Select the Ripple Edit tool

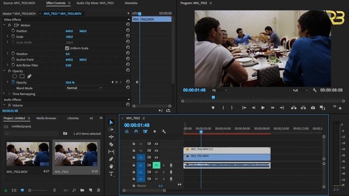[x=111, y=137]
